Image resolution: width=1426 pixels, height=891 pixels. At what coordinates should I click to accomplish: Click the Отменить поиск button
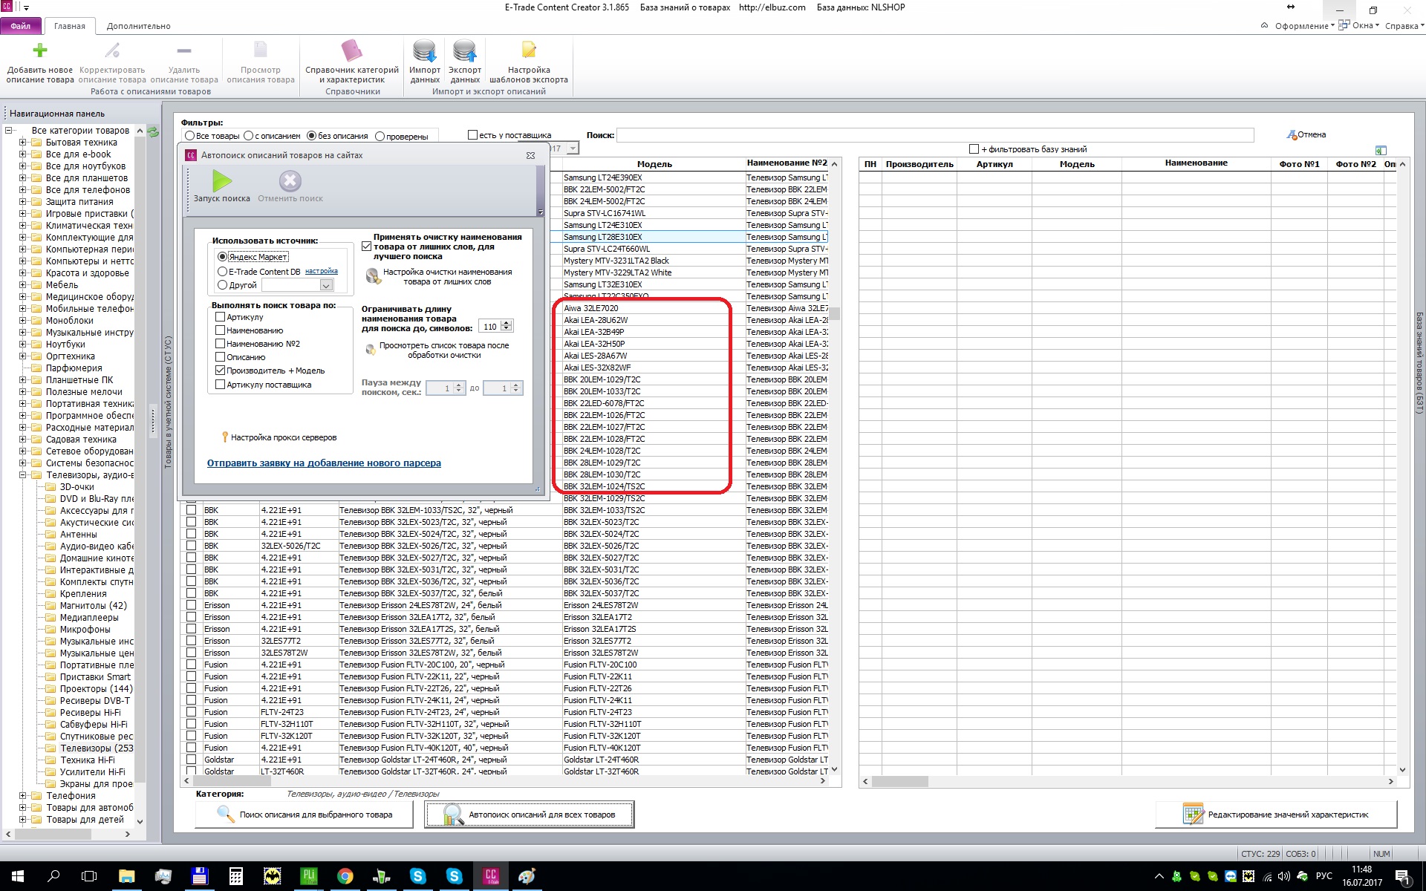[x=290, y=186]
